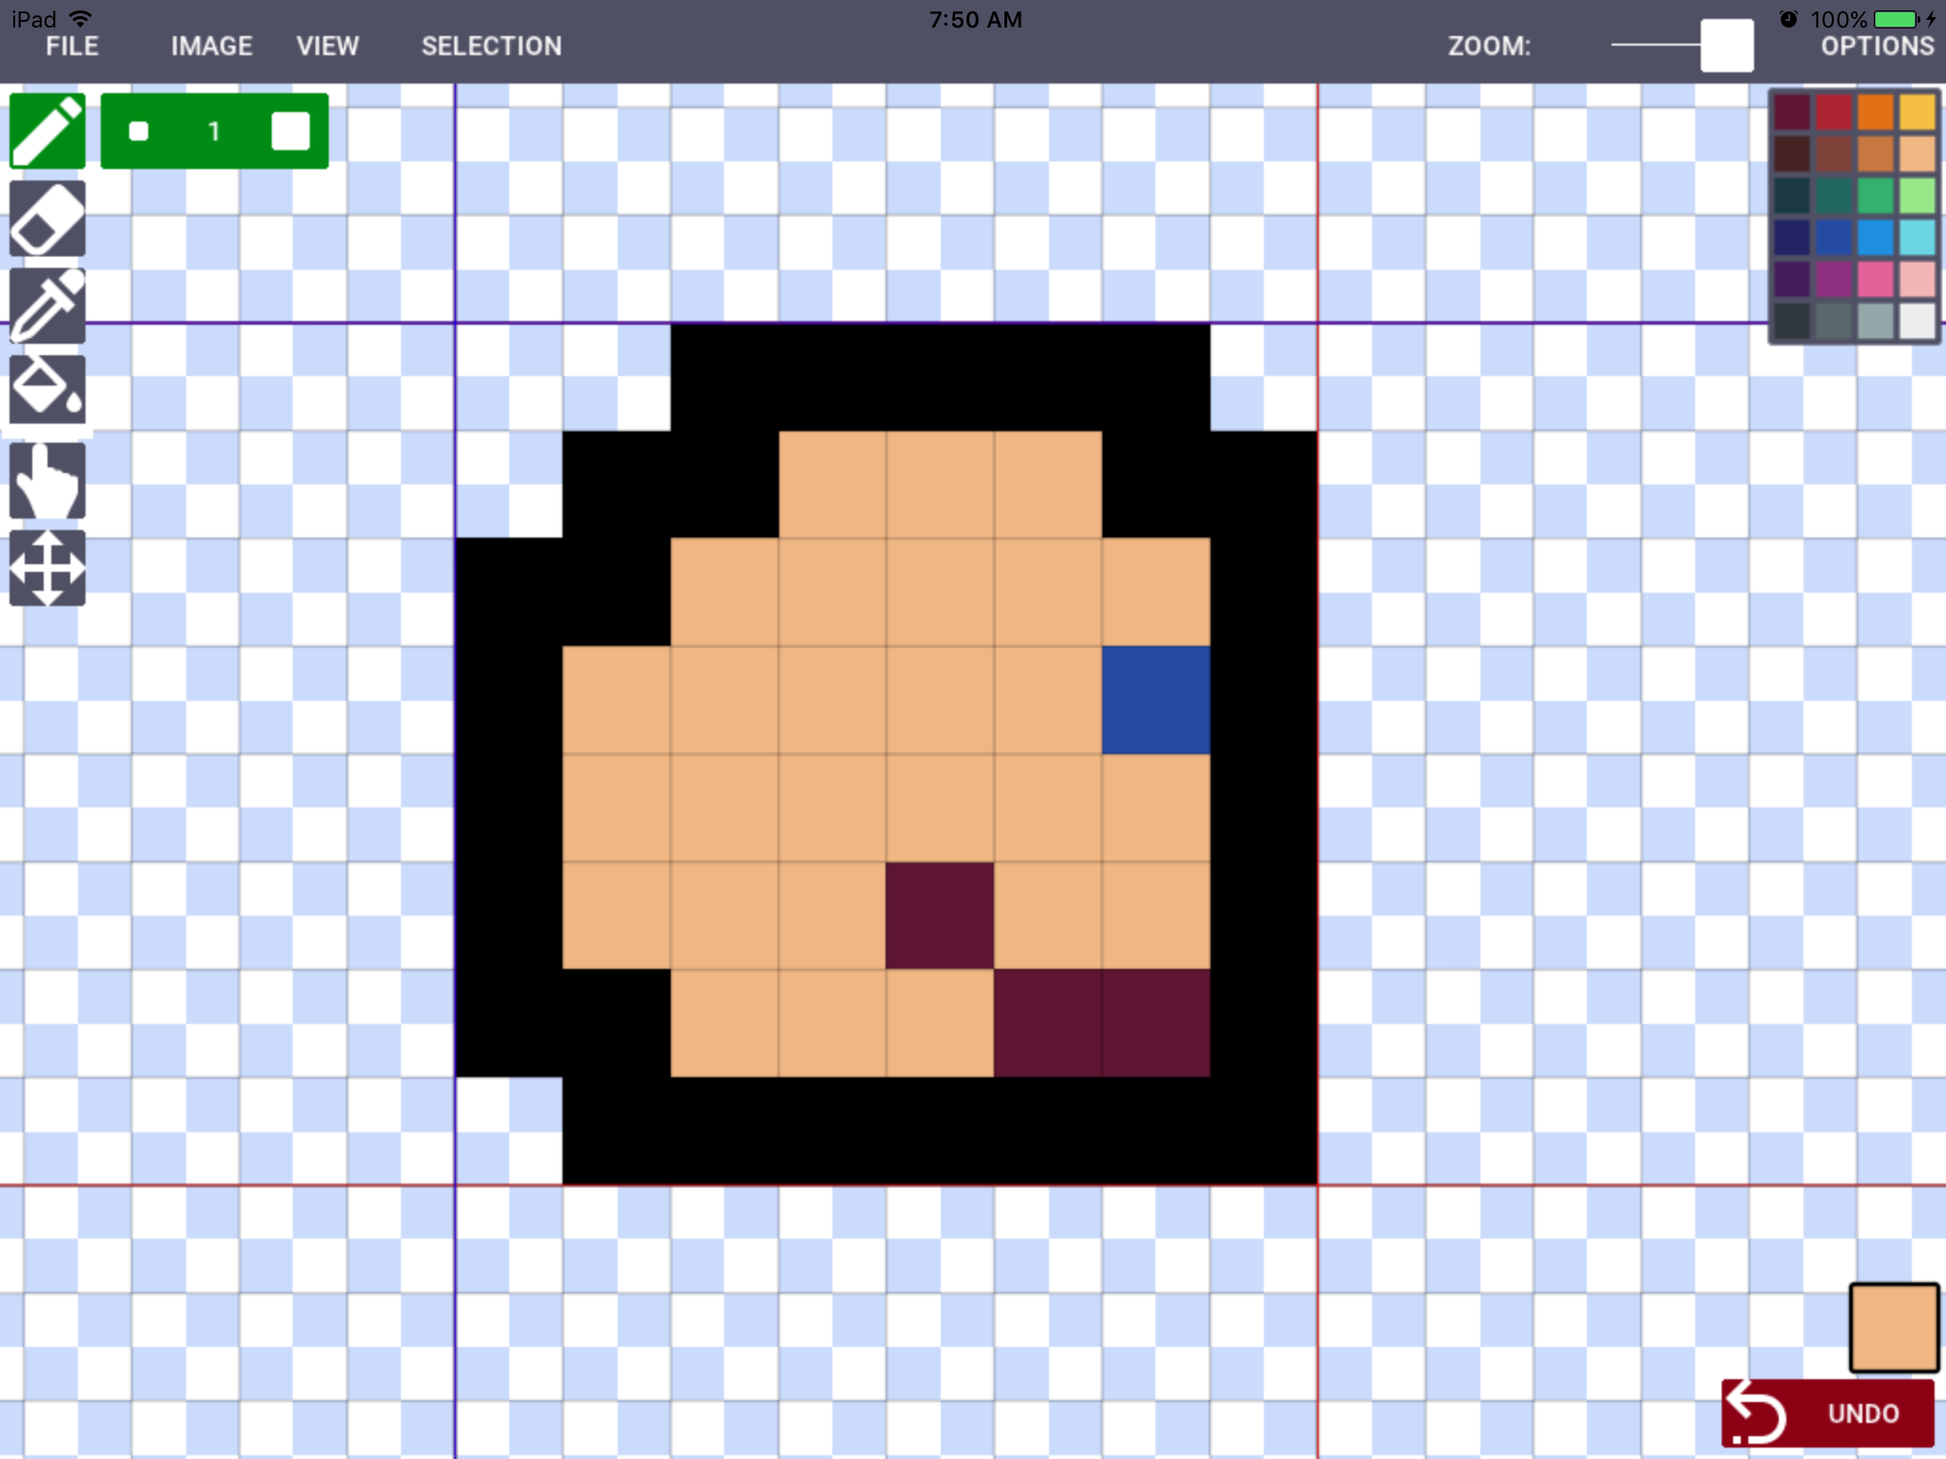Pick tan orange from the palette
Screen dimensions: 1946x1459
(1876, 154)
